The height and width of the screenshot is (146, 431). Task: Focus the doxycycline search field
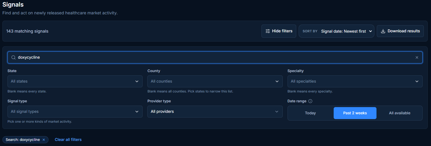click(215, 57)
